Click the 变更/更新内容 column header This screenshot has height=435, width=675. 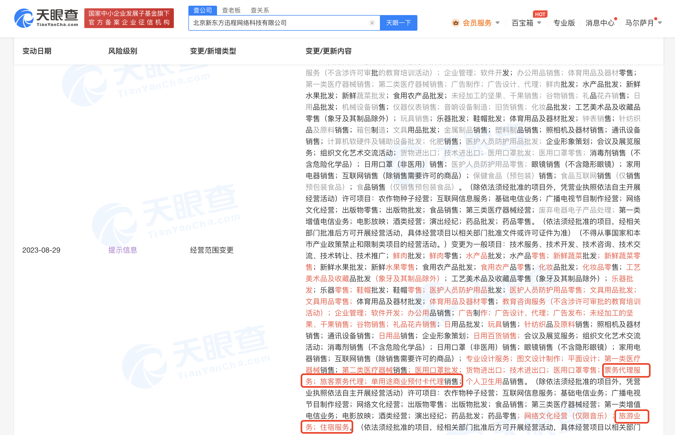[x=329, y=51]
